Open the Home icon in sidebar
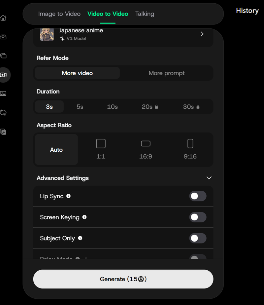 [x=3, y=18]
